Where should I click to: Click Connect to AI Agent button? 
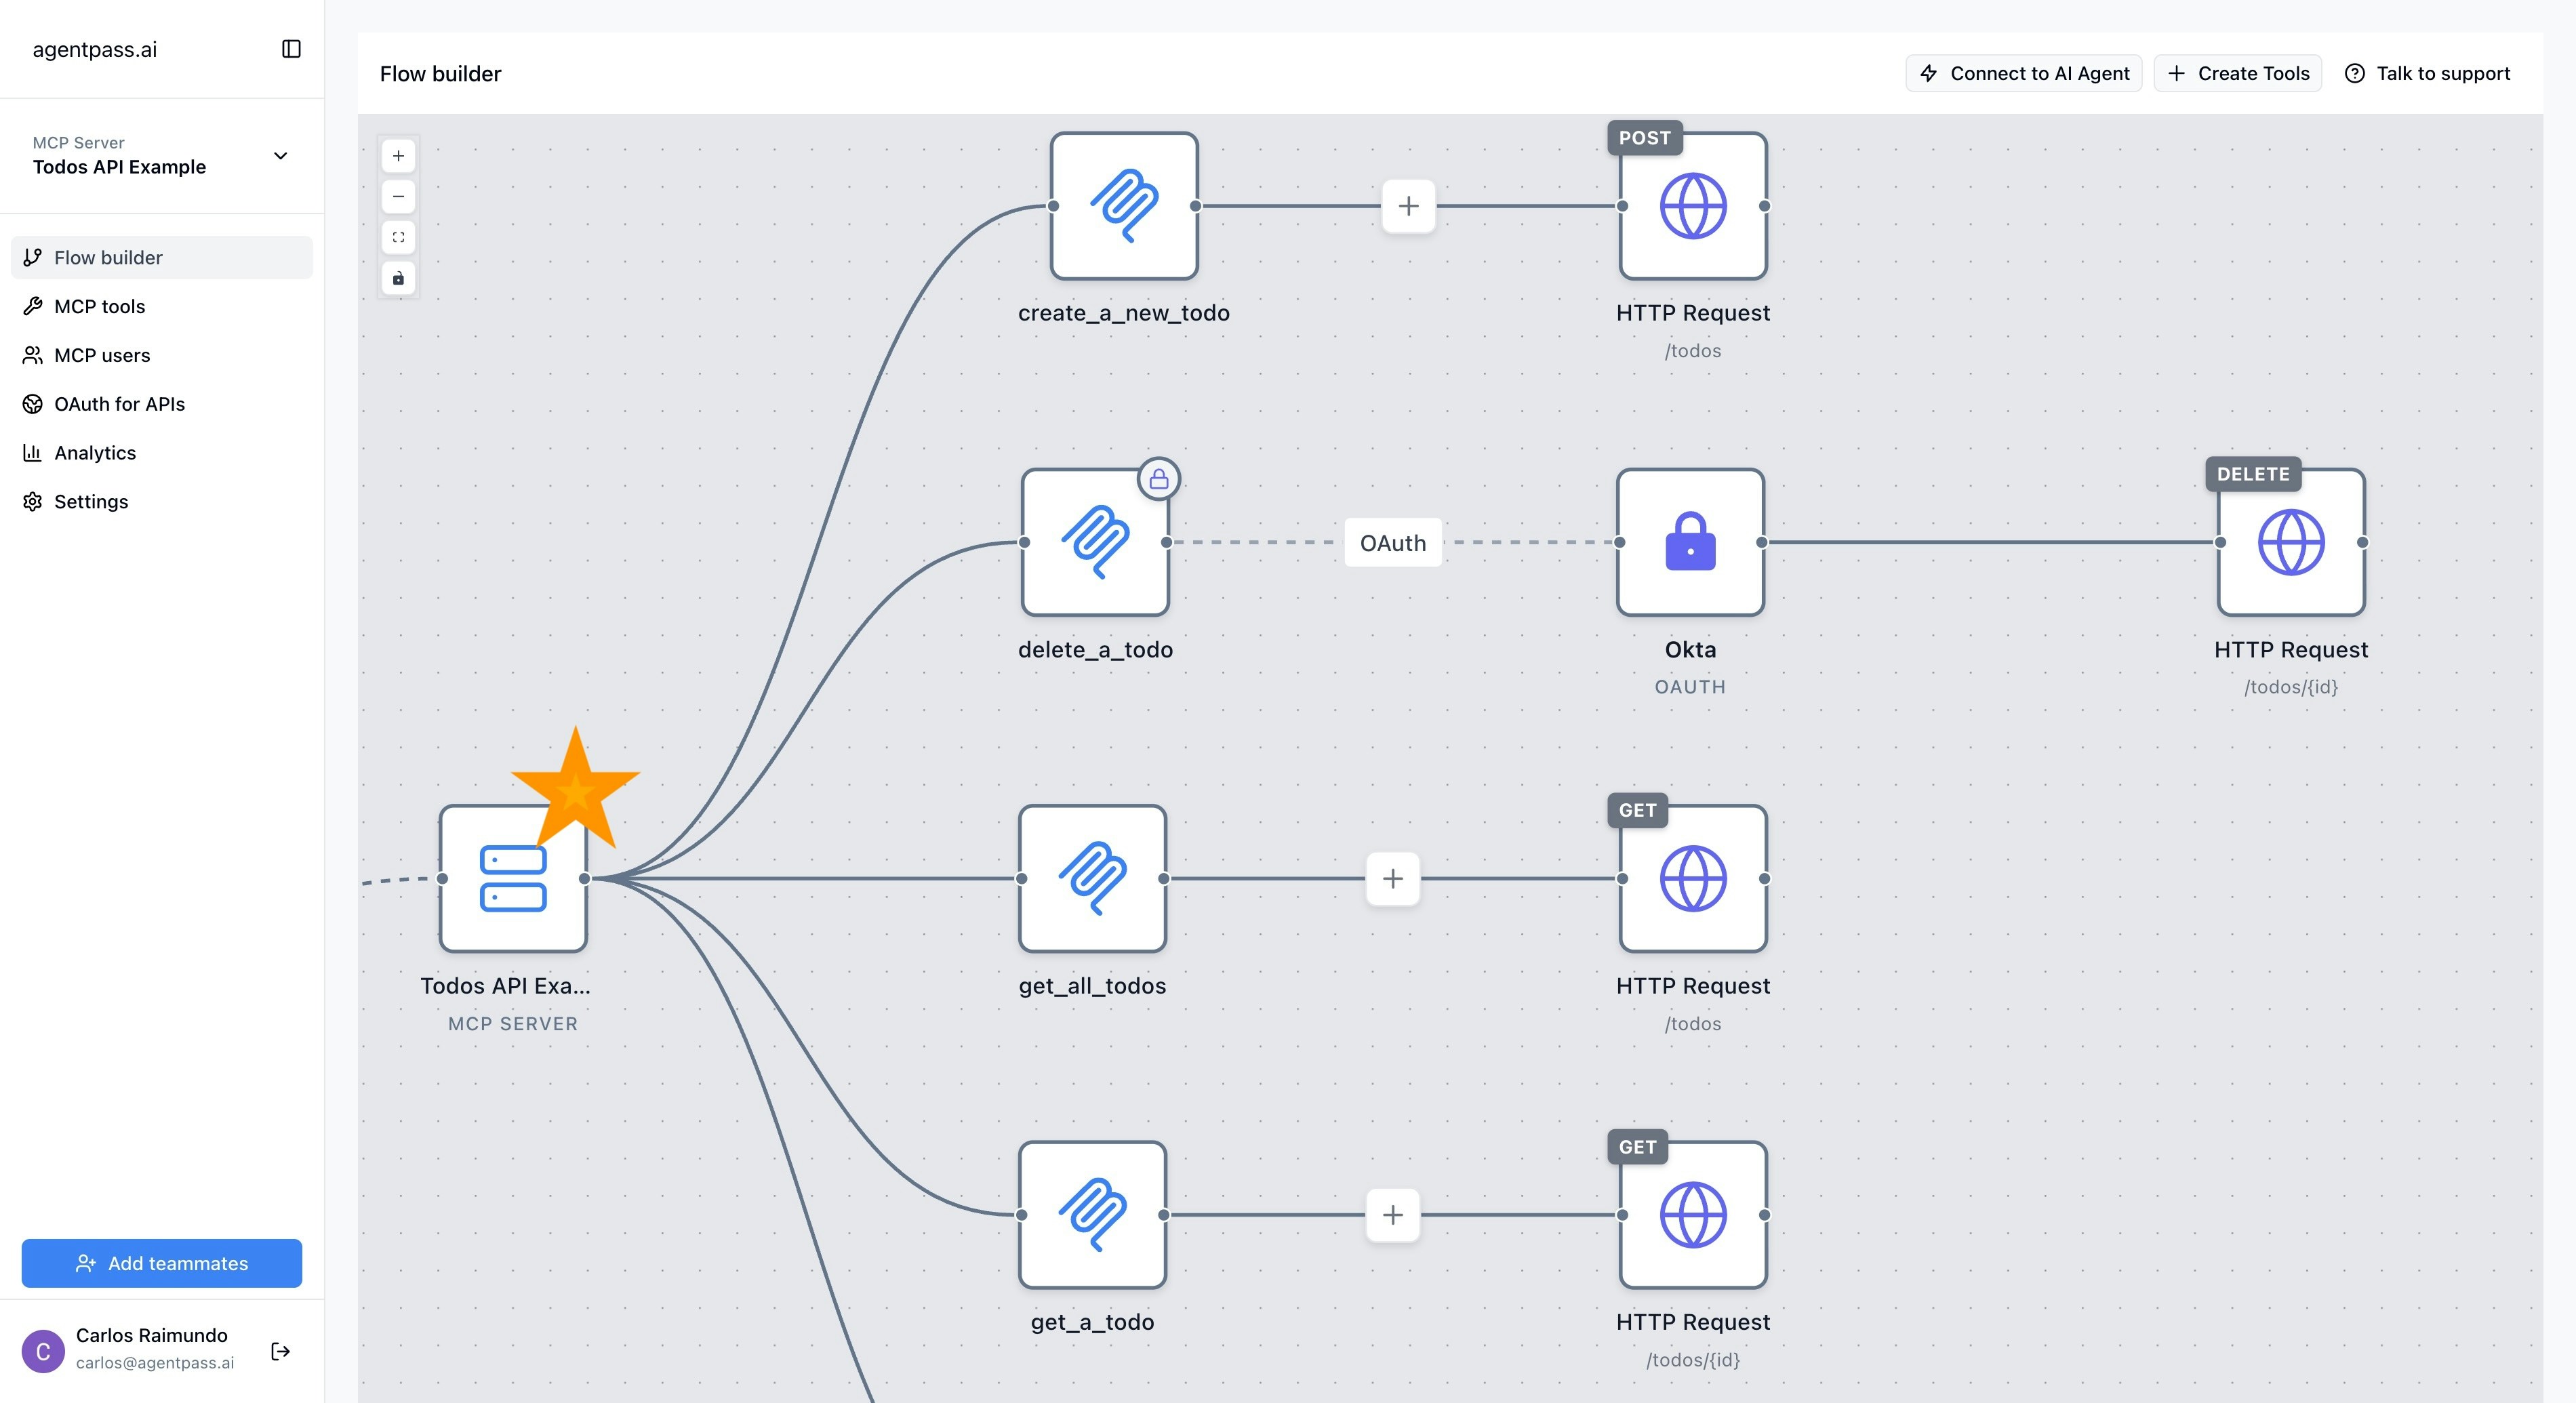(x=2023, y=73)
